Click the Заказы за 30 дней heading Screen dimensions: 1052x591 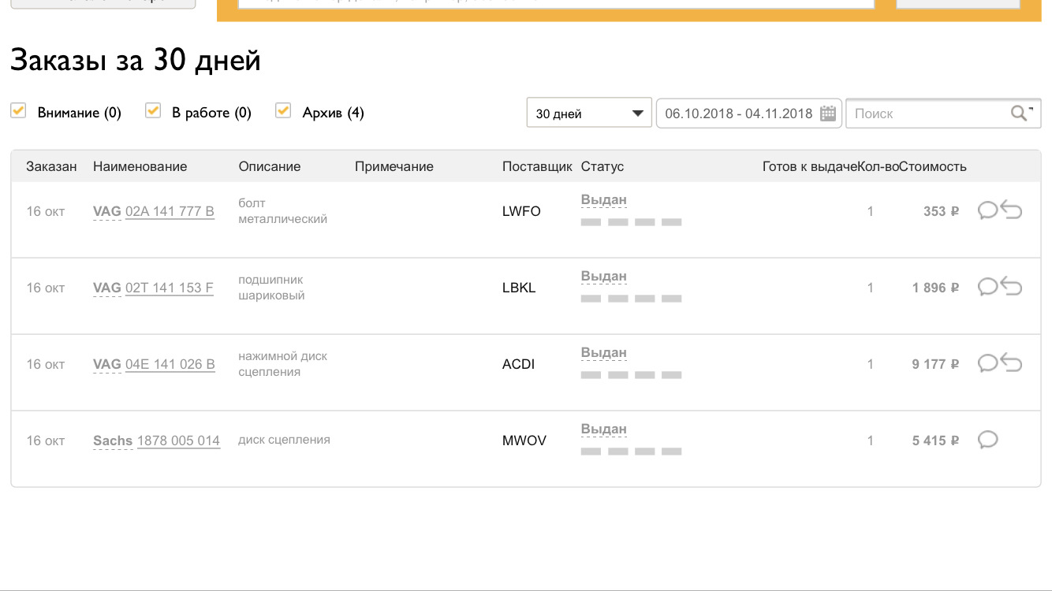pos(136,60)
